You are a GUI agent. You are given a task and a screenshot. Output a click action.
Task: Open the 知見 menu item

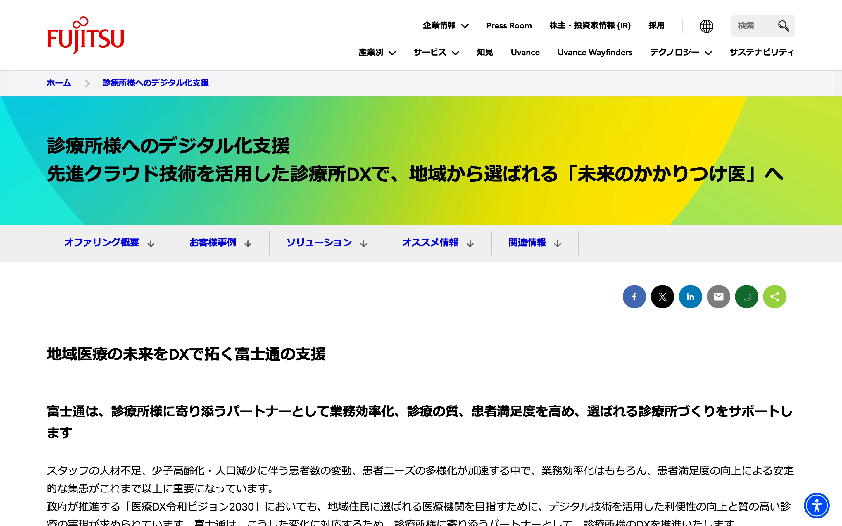tap(485, 52)
